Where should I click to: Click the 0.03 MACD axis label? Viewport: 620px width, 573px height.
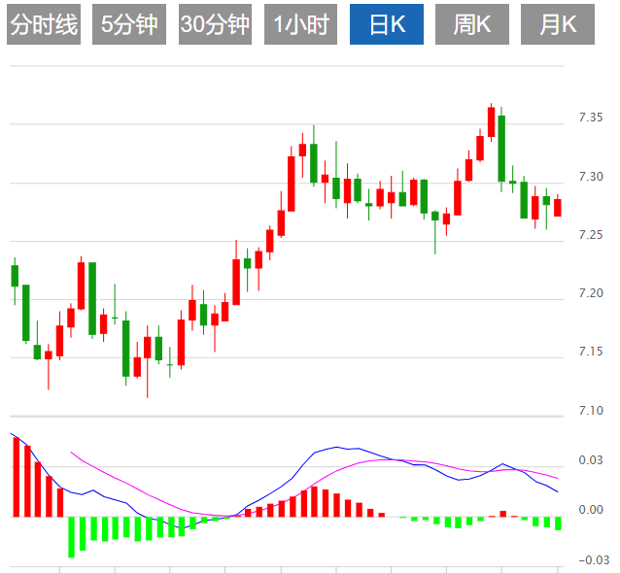[591, 460]
